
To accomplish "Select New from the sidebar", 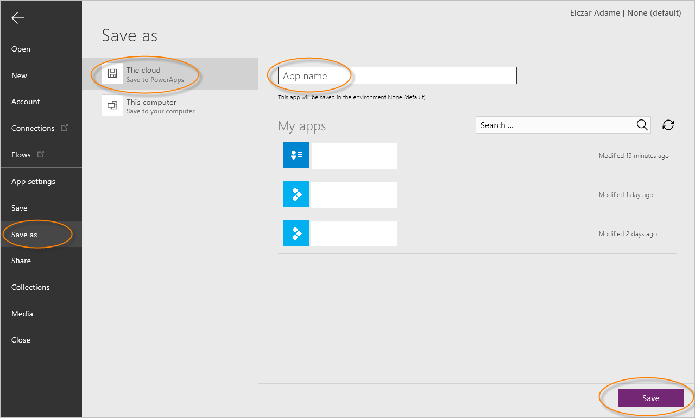I will coord(19,75).
